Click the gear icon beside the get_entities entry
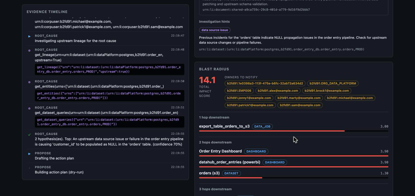Image resolution: width=415 pixels, height=196 pixels. [29, 82]
